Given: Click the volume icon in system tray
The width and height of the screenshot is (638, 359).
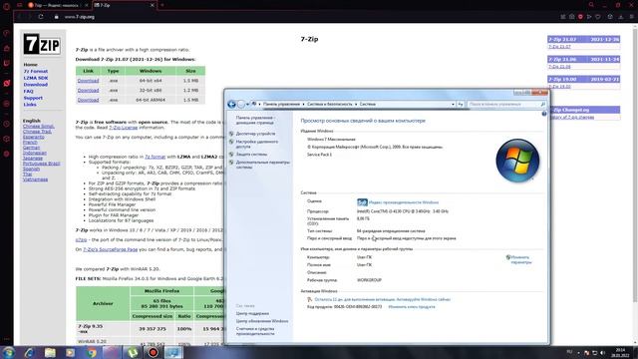Looking at the screenshot, I should 602,352.
